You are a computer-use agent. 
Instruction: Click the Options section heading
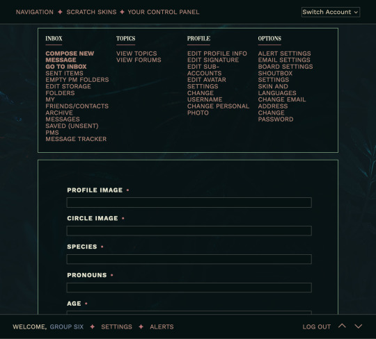click(x=269, y=38)
